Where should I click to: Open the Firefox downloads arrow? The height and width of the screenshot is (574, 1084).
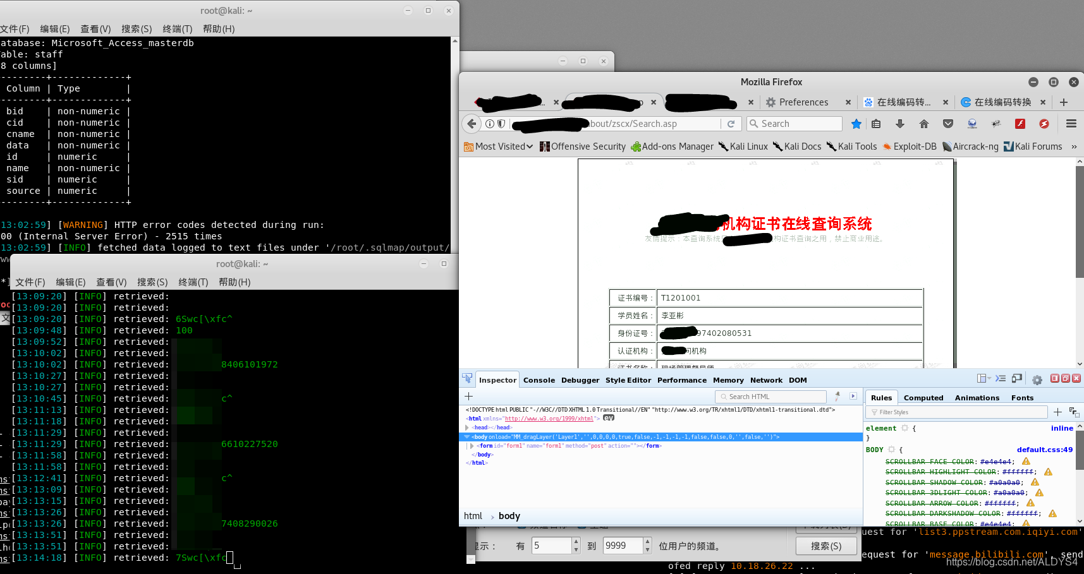click(x=900, y=124)
